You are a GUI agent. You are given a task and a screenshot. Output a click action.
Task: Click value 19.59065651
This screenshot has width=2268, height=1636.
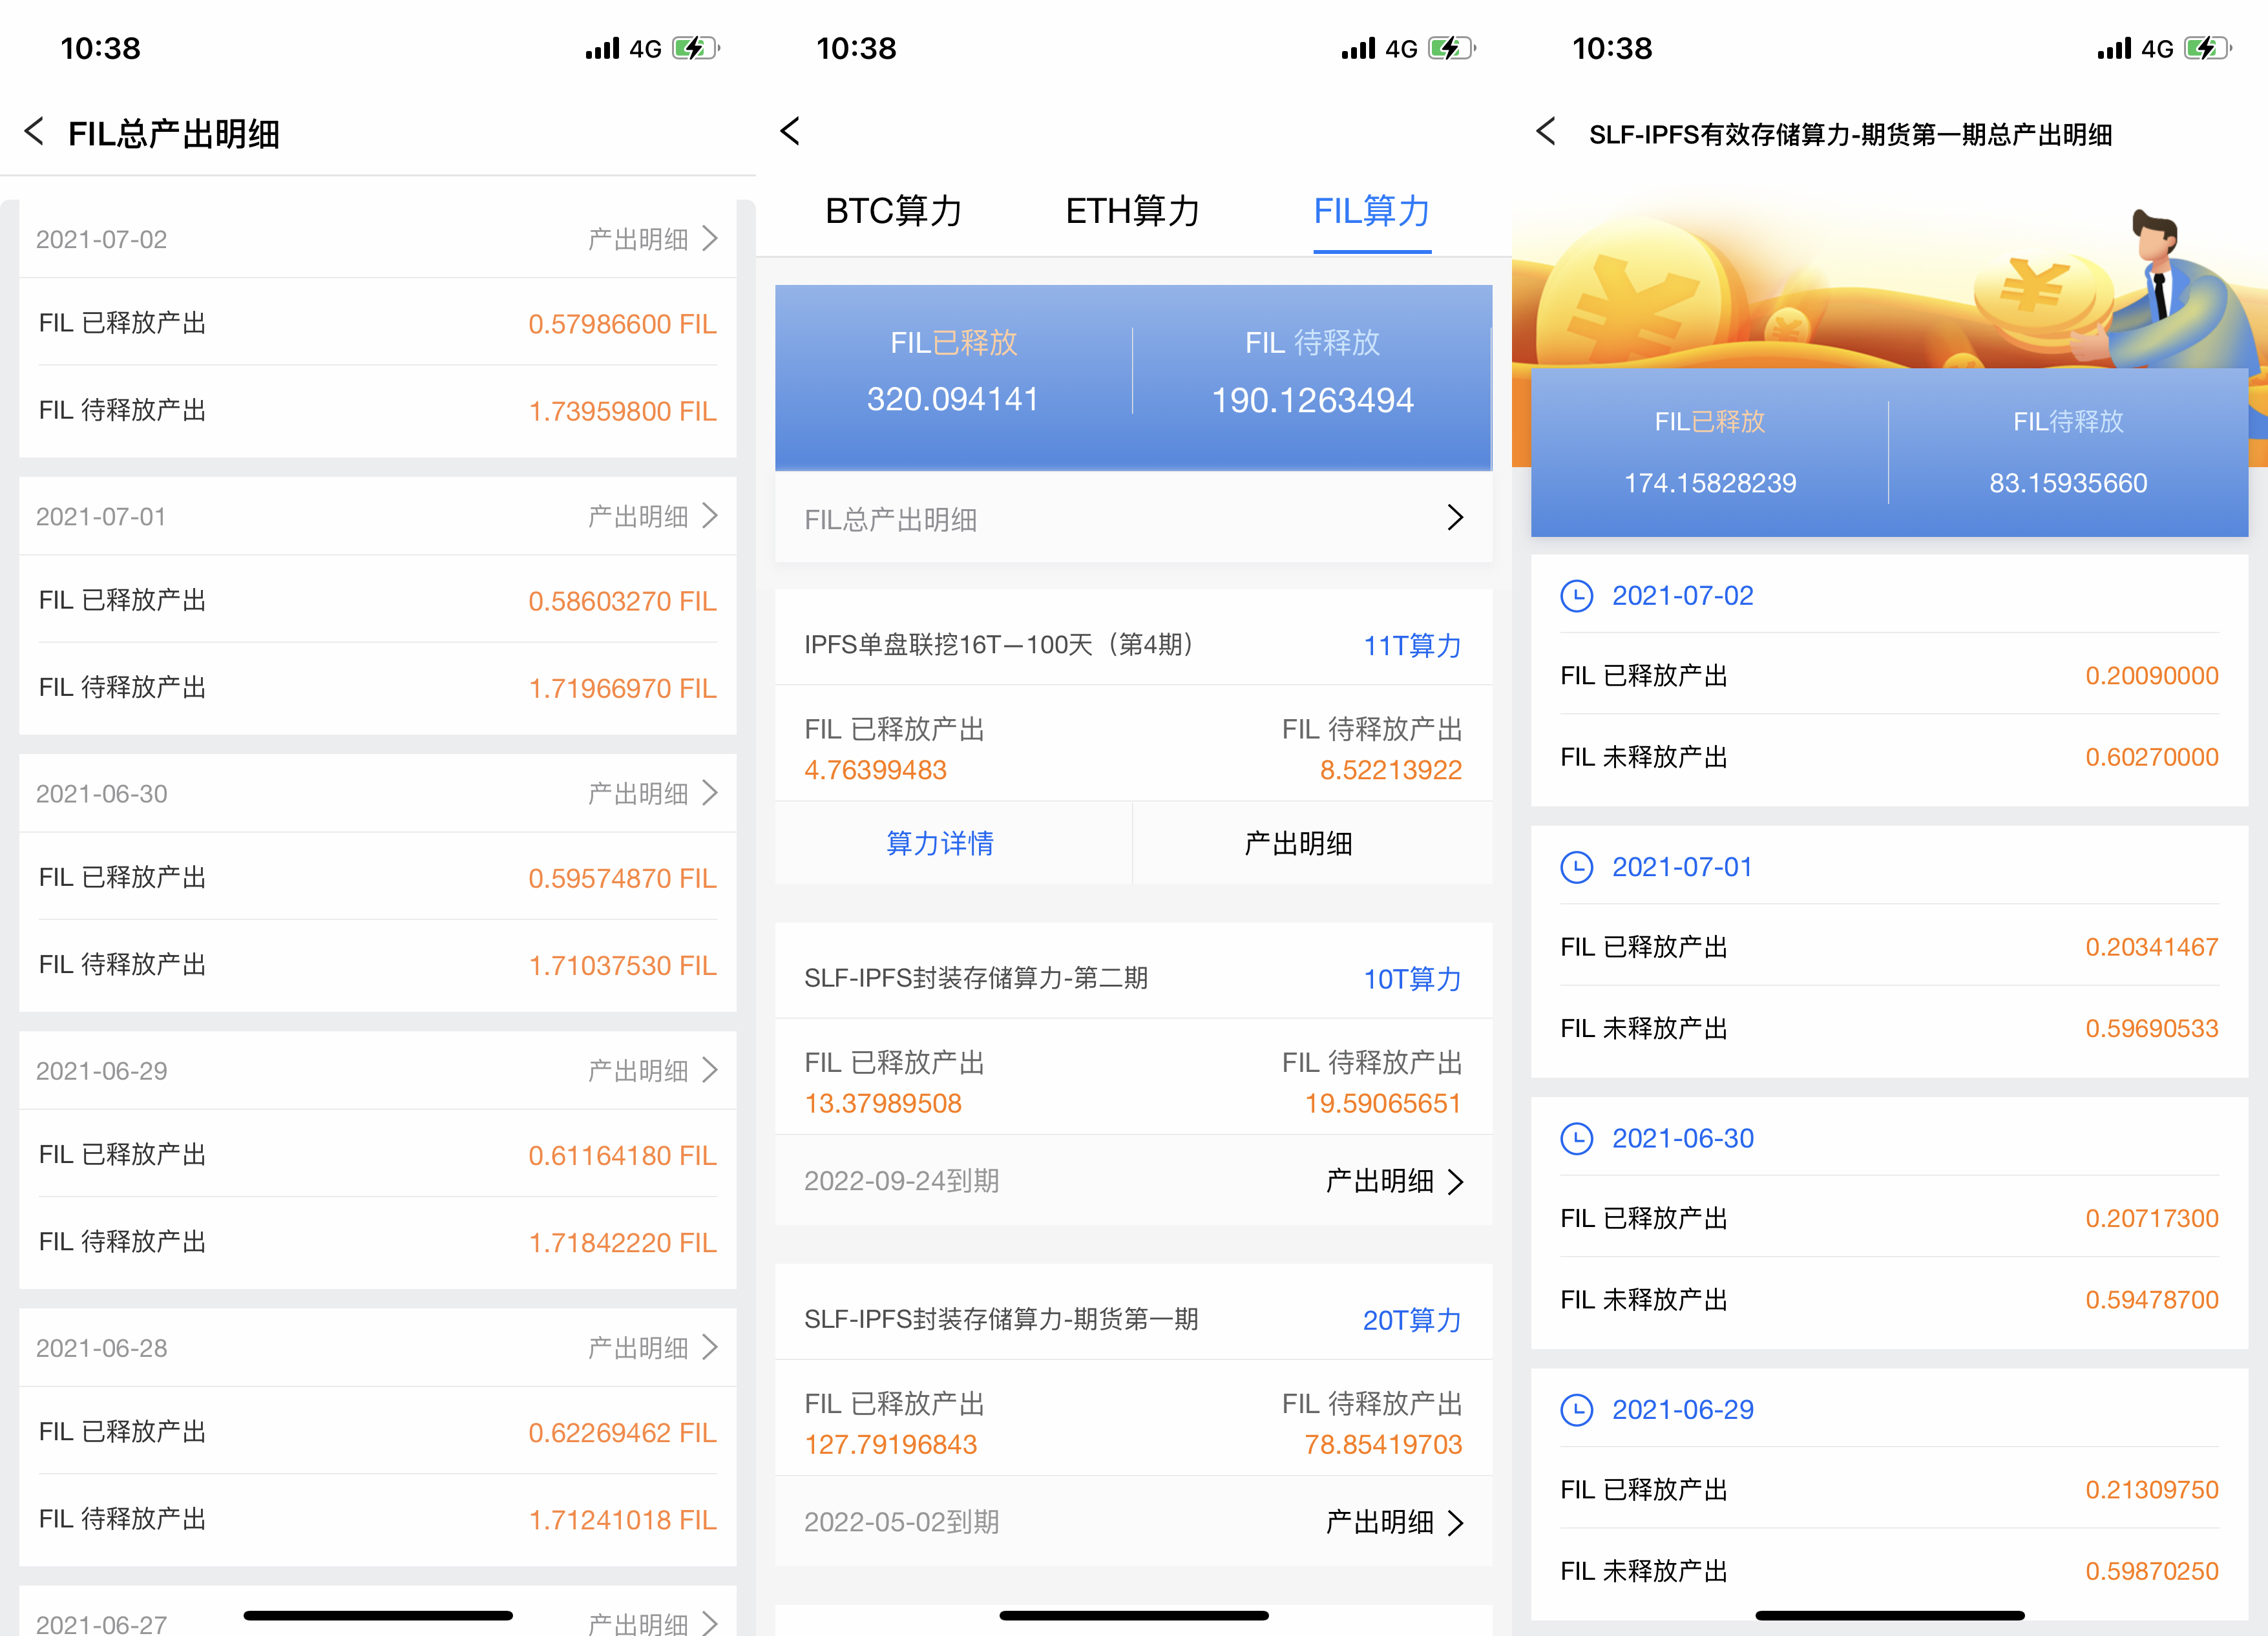click(x=1383, y=1103)
